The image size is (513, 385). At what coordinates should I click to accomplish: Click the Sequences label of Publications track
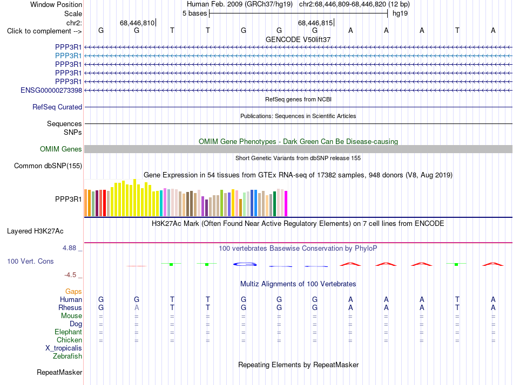64,123
